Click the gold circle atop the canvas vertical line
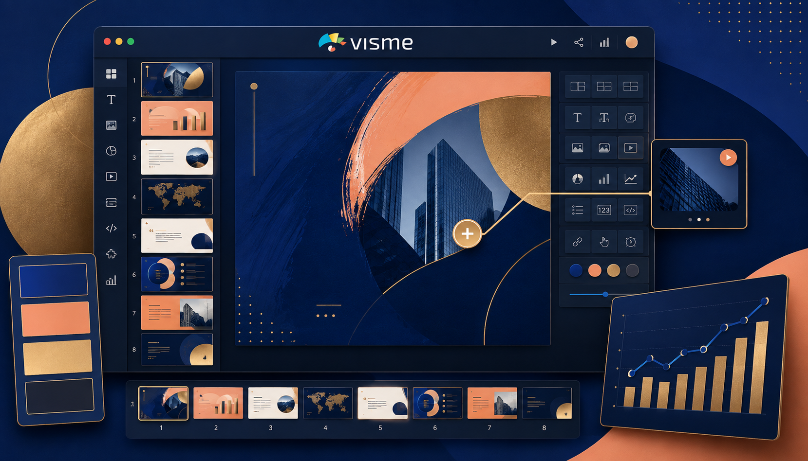This screenshot has height=461, width=808. [x=254, y=86]
